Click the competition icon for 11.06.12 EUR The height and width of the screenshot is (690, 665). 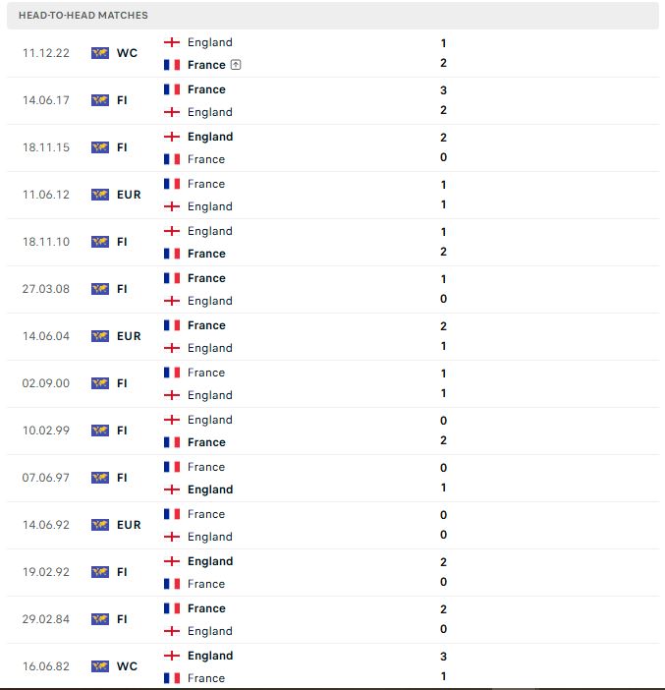pyautogui.click(x=100, y=195)
